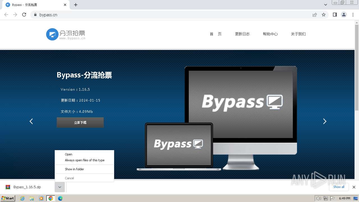Click the 更新日期：2024-01-15 text

click(80, 100)
